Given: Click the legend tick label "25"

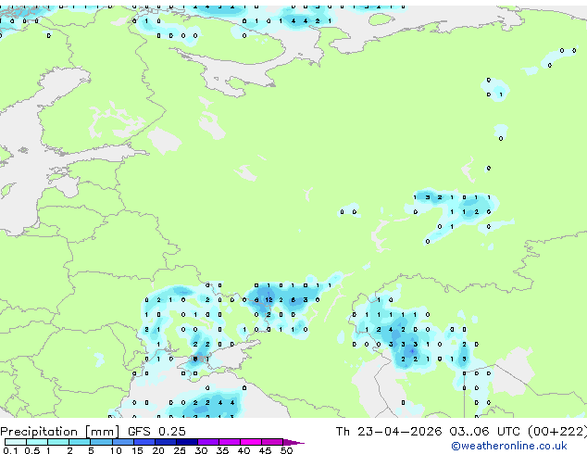Looking at the screenshot, I should [180, 450].
